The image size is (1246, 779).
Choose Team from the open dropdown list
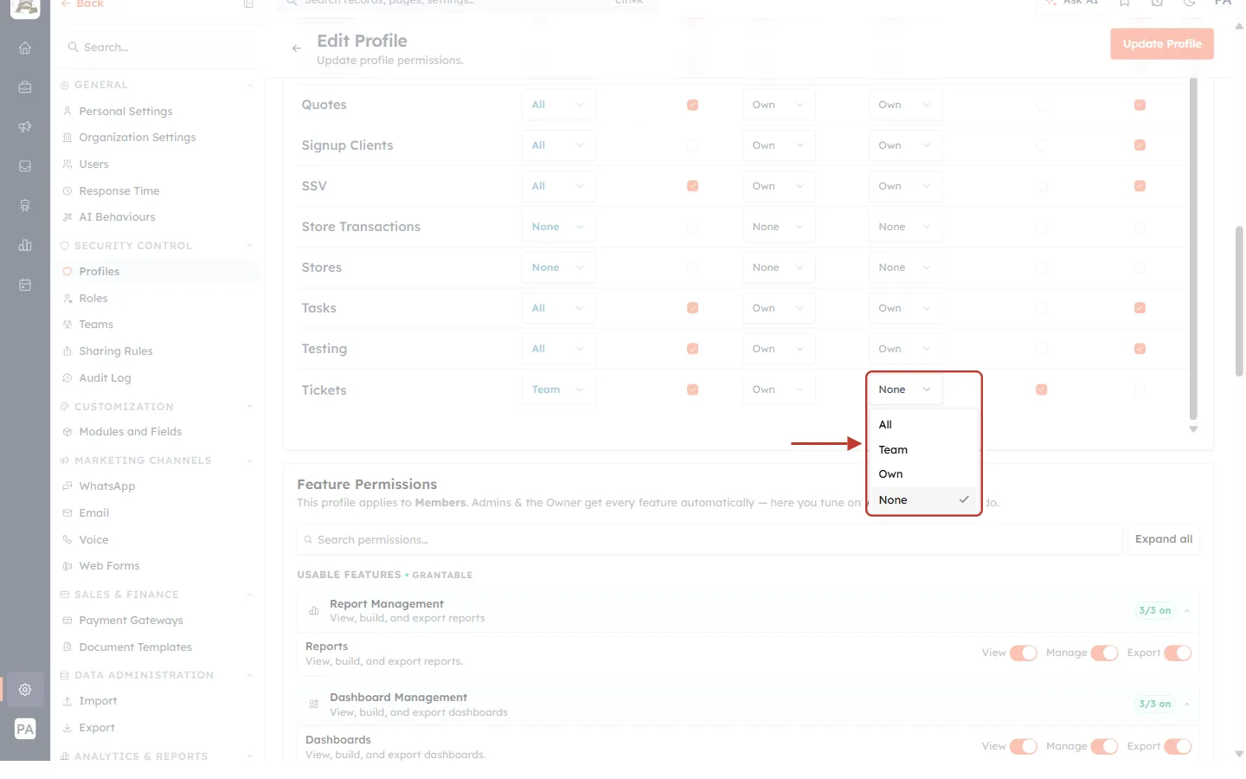click(923, 450)
